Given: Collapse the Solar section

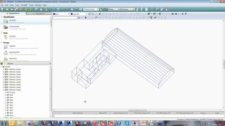Looking at the screenshot, I should click(2, 33).
